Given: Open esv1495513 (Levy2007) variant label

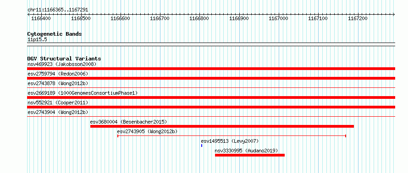Looking at the screenshot, I should (230, 141).
